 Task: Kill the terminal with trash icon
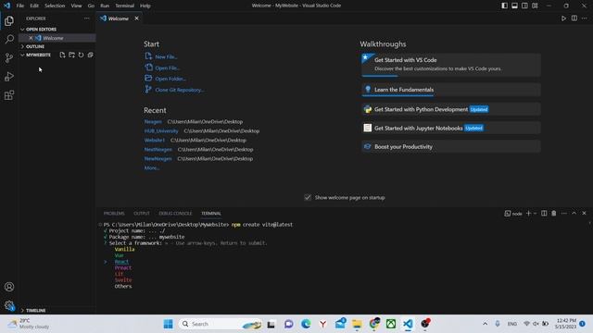pos(554,214)
